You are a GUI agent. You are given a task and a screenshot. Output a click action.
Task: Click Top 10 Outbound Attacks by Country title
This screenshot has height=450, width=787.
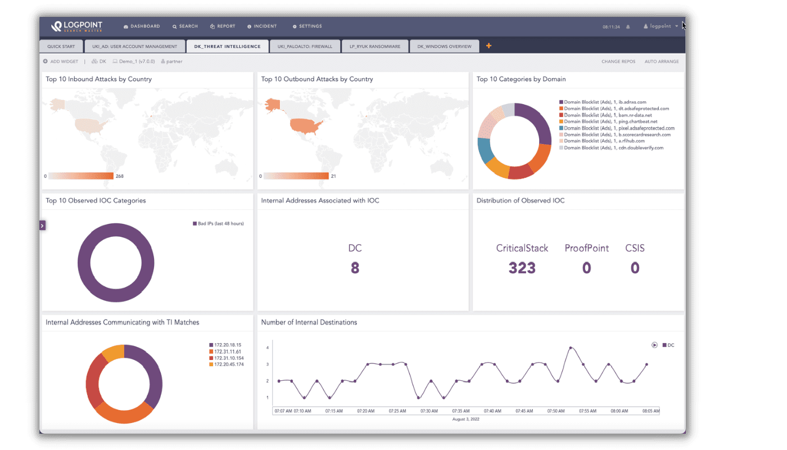(x=317, y=79)
